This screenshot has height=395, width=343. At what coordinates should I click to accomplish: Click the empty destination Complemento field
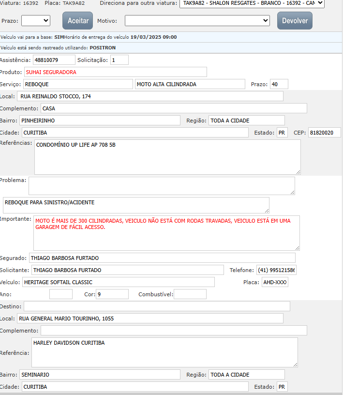[x=174, y=331]
